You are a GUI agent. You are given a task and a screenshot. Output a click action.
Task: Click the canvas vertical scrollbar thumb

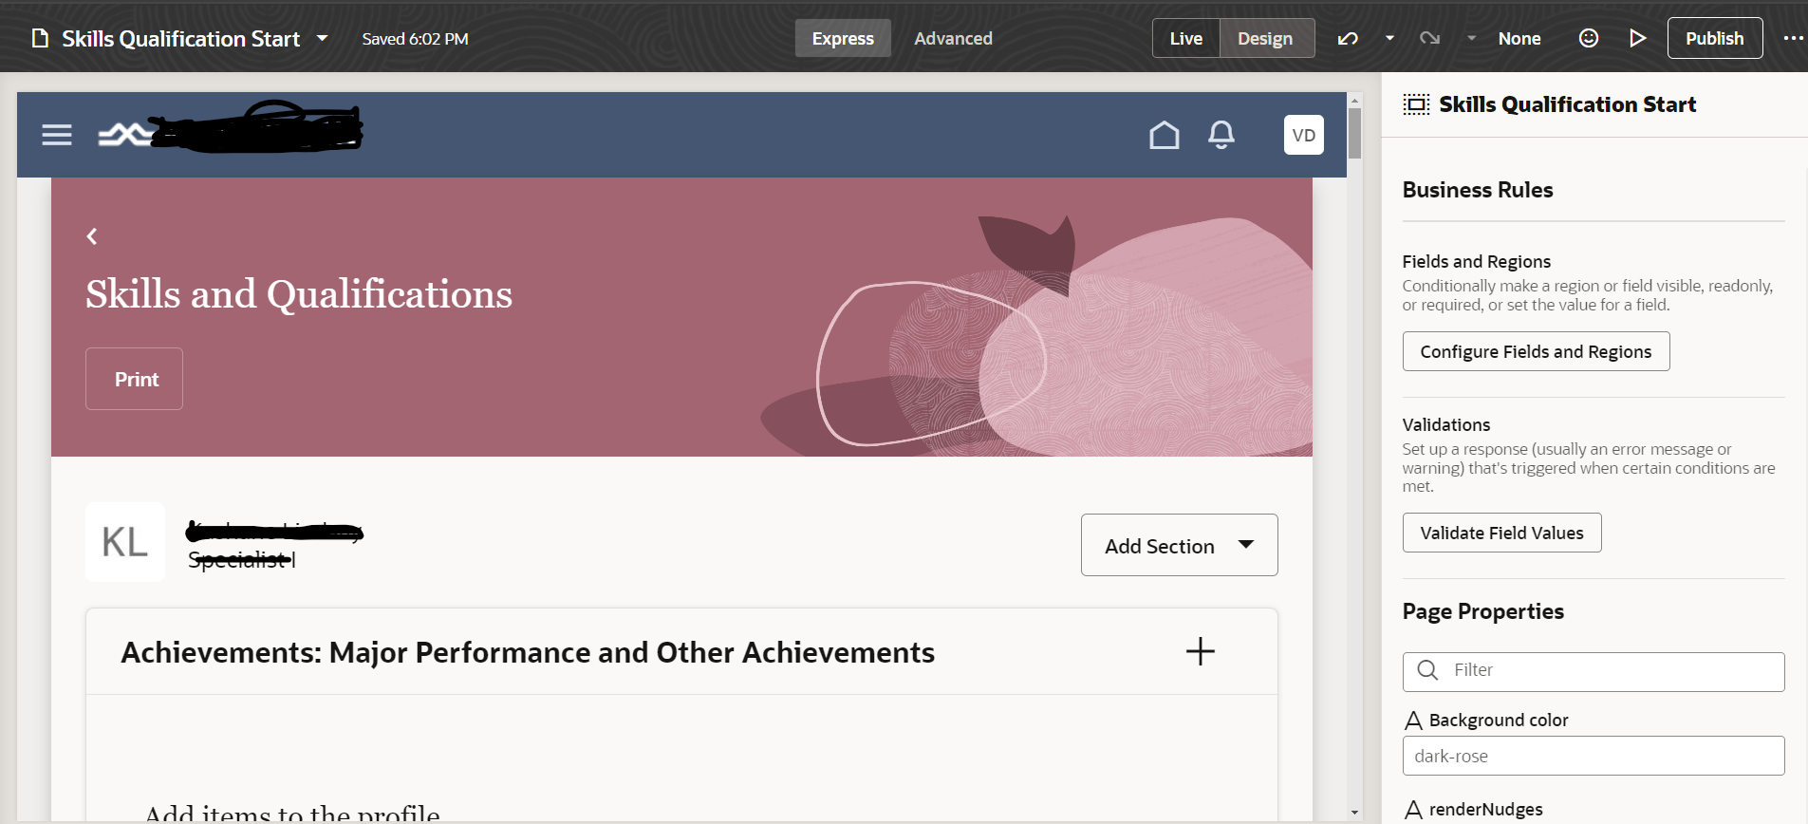(1354, 133)
